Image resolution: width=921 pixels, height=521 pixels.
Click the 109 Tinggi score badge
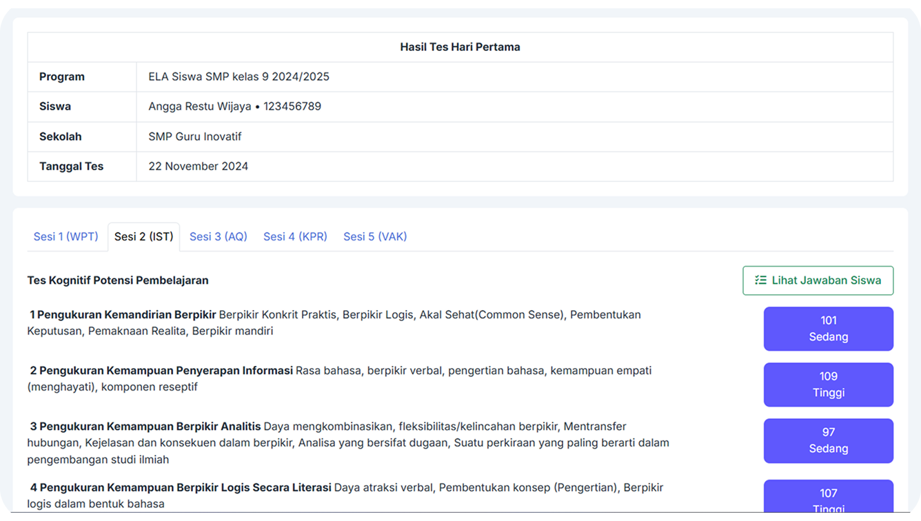[828, 385]
